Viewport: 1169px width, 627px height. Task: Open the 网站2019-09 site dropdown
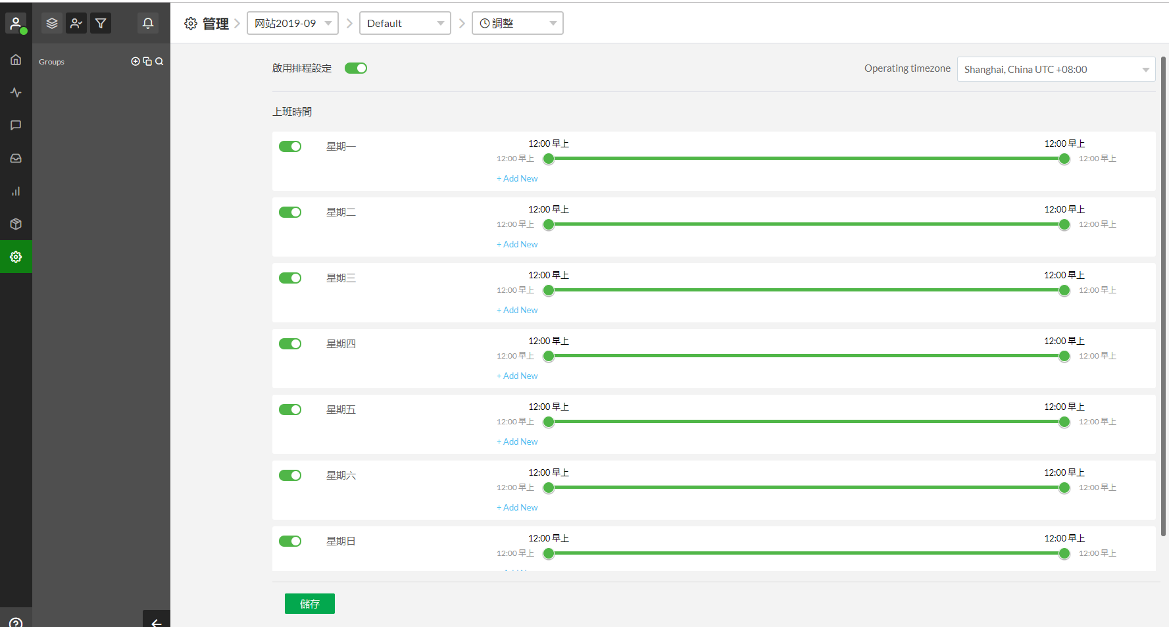[293, 24]
